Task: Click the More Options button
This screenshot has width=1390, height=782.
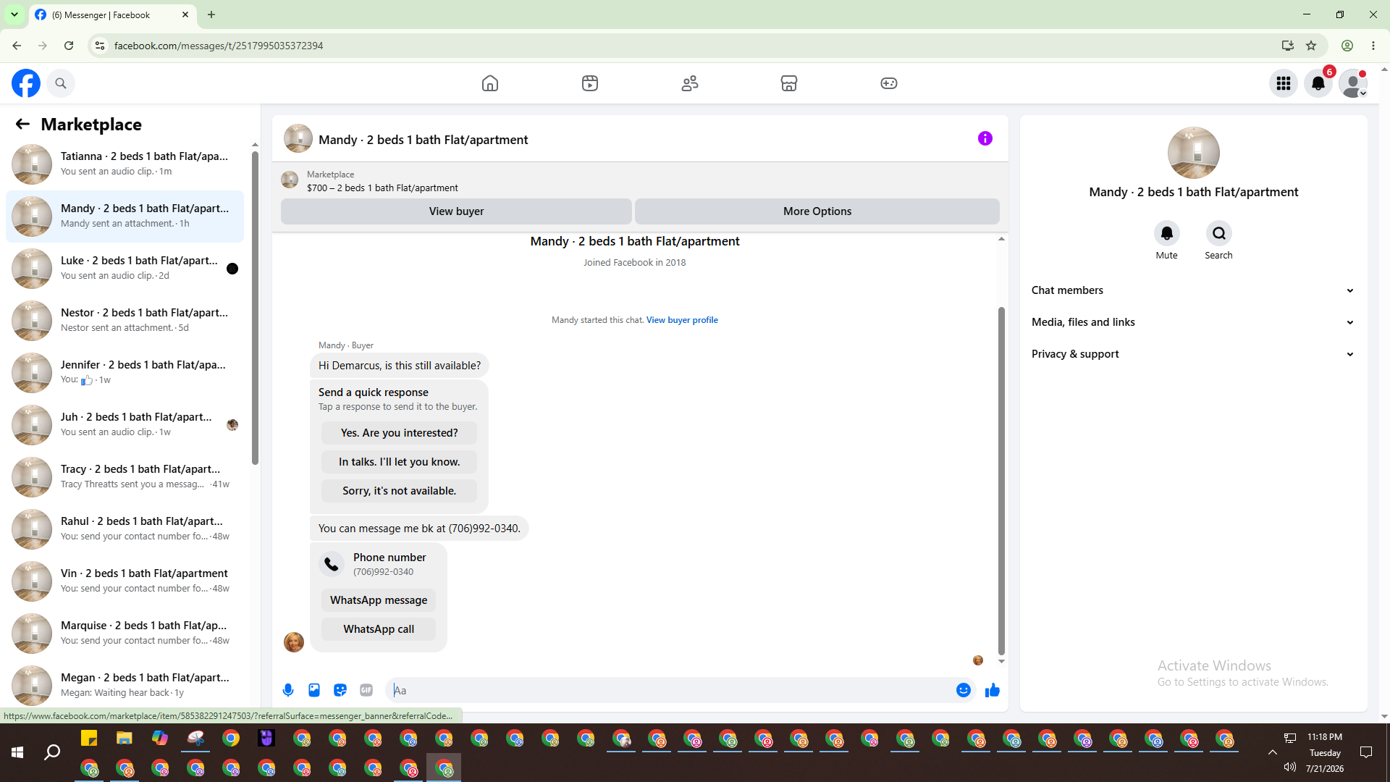Action: tap(817, 211)
